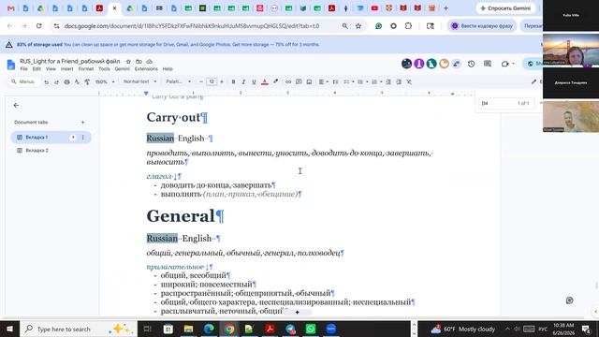Screen dimensions: 599x337
Task: Open the zoom 150% dropdown
Action: point(104,81)
